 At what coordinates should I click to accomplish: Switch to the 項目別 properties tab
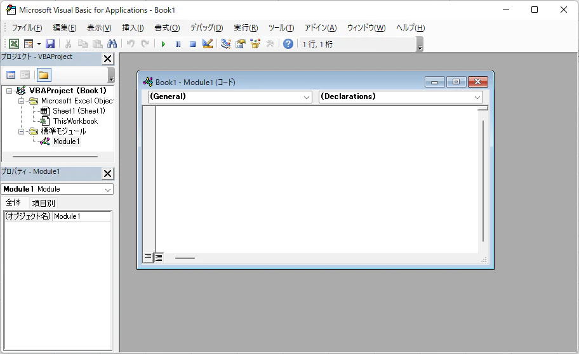point(43,203)
